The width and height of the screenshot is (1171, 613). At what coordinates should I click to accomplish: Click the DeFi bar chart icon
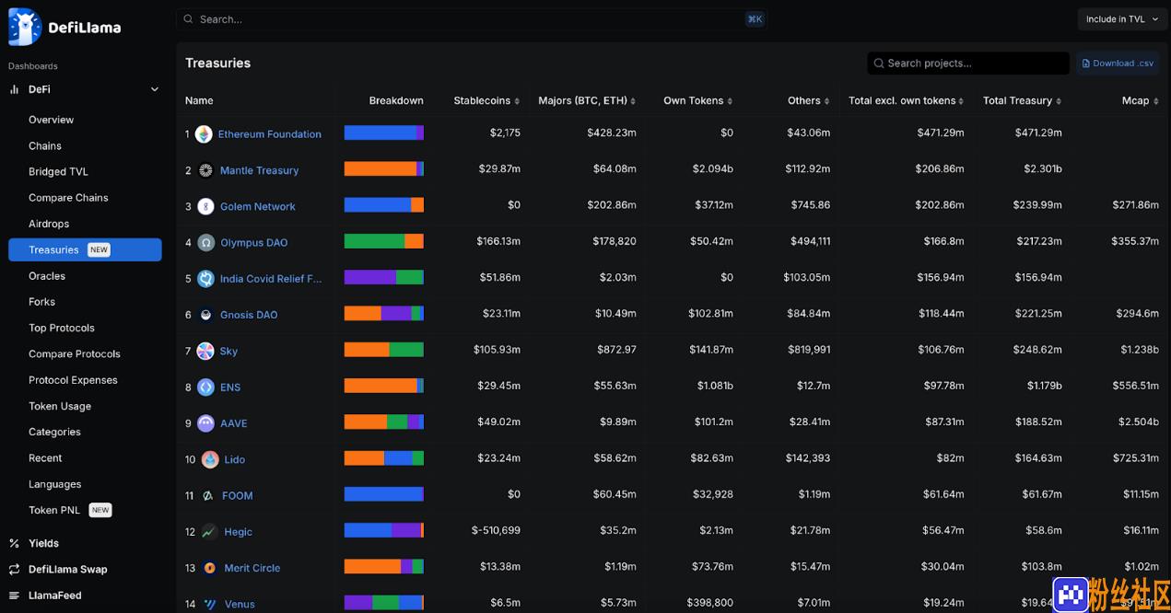point(15,89)
